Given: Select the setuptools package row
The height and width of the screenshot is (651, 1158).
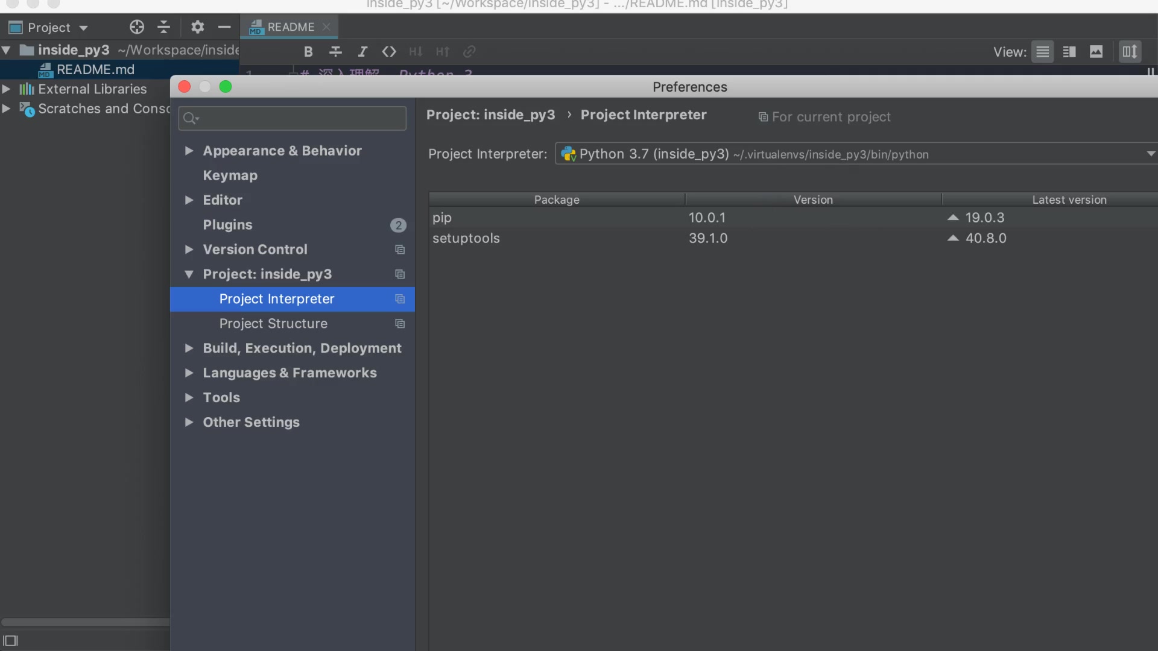Looking at the screenshot, I should [x=793, y=238].
